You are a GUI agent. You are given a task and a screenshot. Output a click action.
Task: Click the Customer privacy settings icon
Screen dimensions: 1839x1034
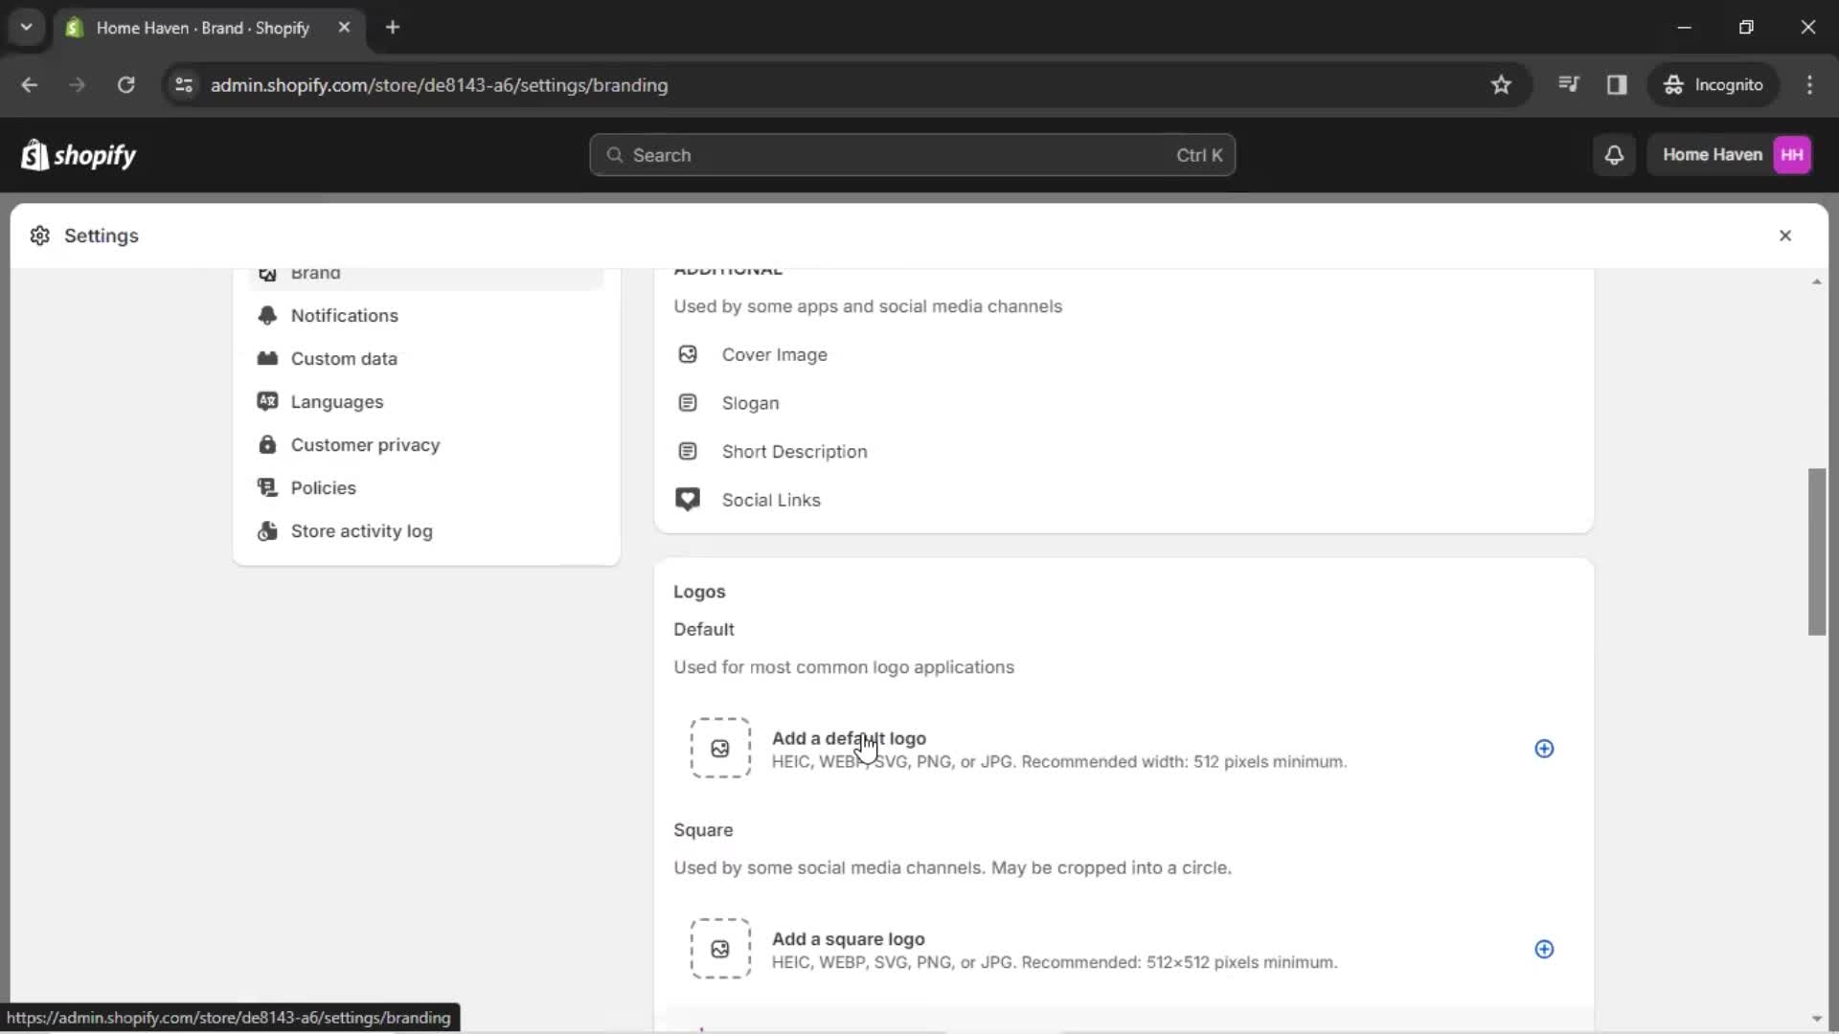[x=266, y=444]
